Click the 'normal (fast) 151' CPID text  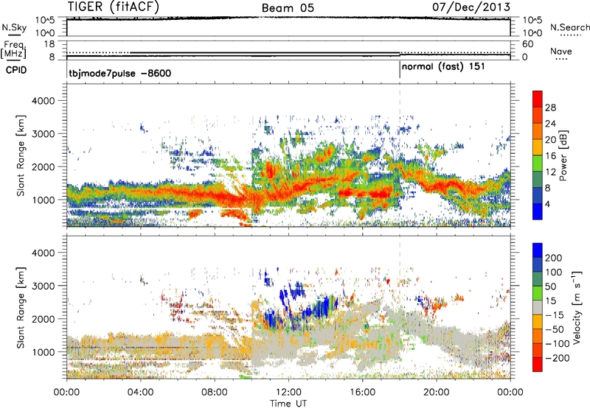click(443, 67)
